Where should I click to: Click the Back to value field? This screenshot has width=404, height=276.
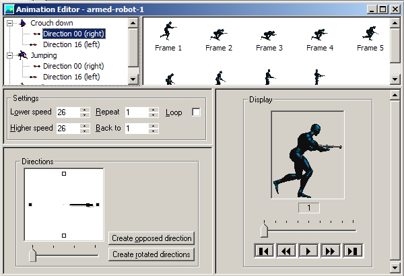pyautogui.click(x=137, y=129)
